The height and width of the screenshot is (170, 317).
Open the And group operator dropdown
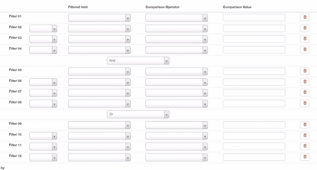tap(138, 61)
